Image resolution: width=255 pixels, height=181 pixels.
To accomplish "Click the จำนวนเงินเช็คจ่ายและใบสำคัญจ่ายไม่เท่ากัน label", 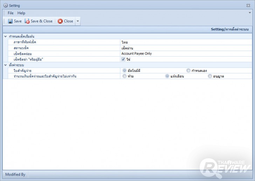I will [45, 76].
